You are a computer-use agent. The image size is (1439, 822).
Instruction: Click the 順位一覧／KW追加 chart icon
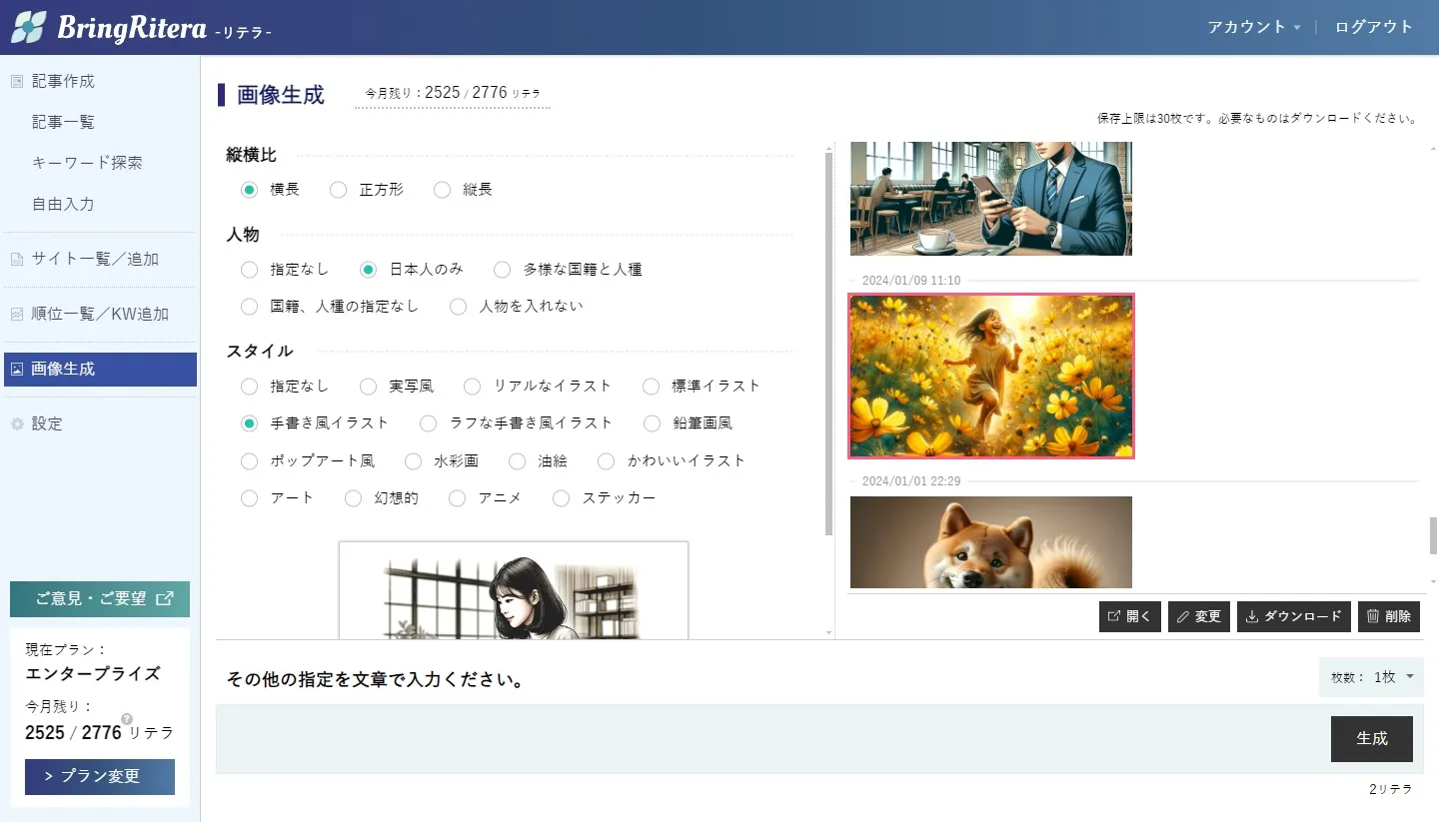click(x=16, y=315)
